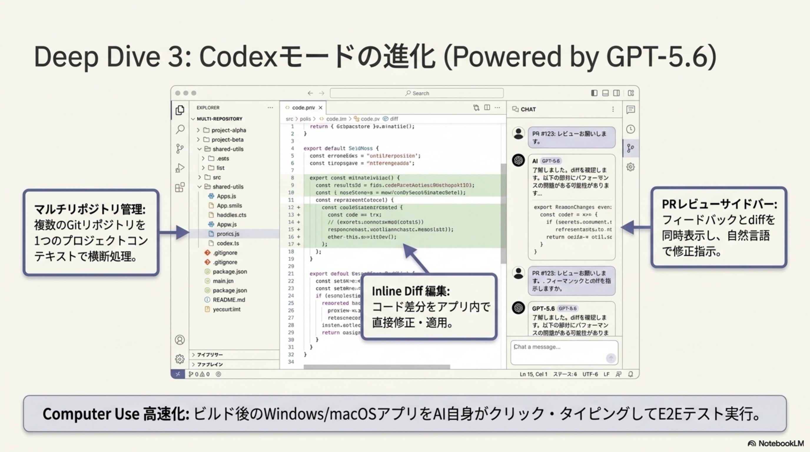
Task: Open the Search magnifier in activity bar
Action: (x=180, y=129)
